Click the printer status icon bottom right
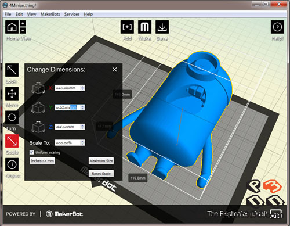The width and height of the screenshot is (290, 226). coord(276,214)
